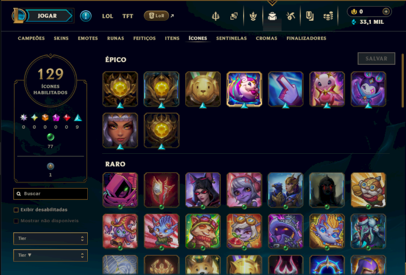Open the Loot hammer icon
406x275 pixels.
[x=290, y=16]
